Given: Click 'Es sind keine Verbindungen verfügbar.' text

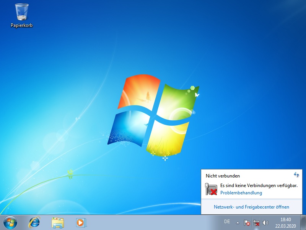Looking at the screenshot, I should pyautogui.click(x=259, y=186).
